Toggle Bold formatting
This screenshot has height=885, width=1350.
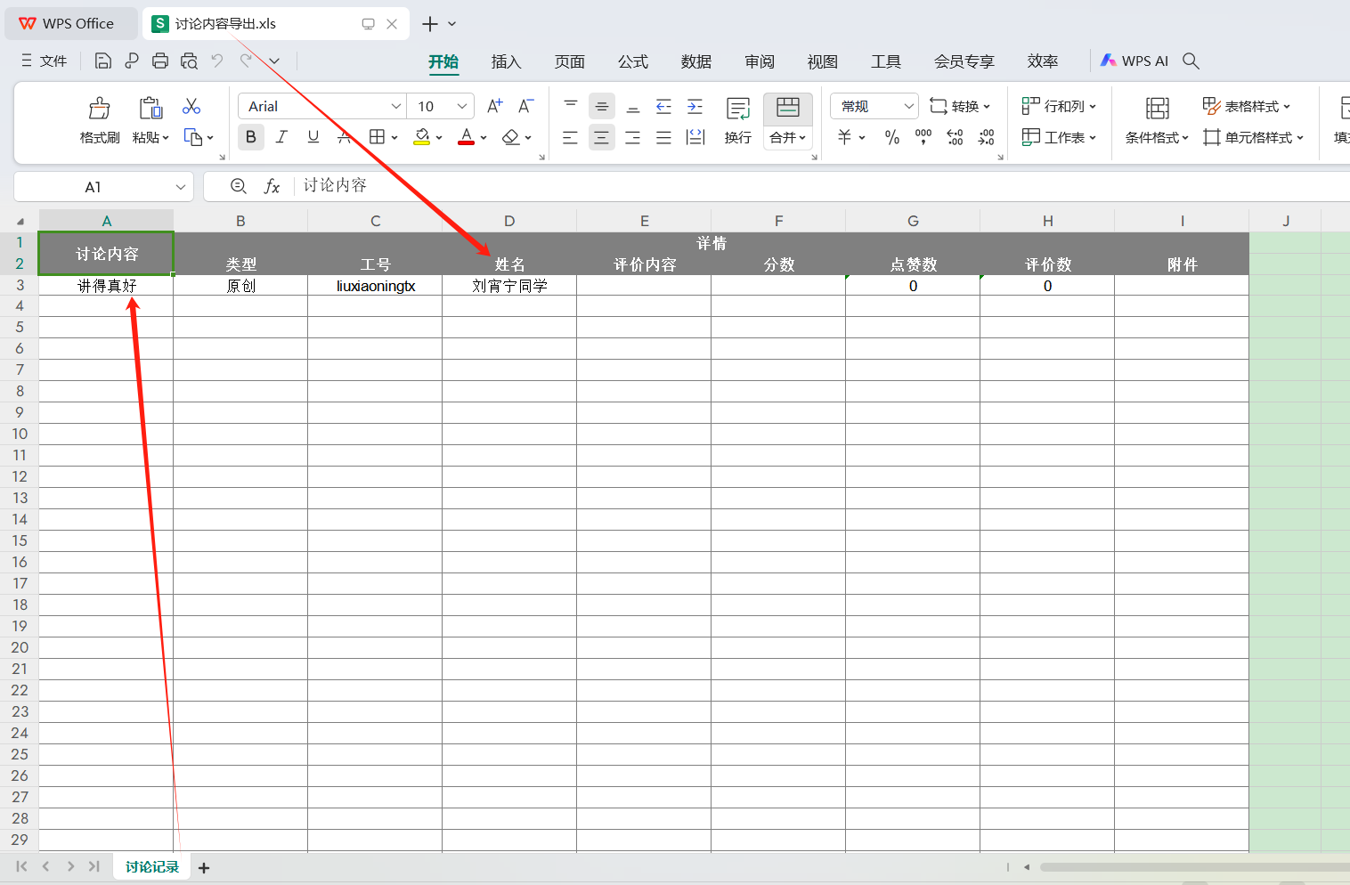coord(250,137)
